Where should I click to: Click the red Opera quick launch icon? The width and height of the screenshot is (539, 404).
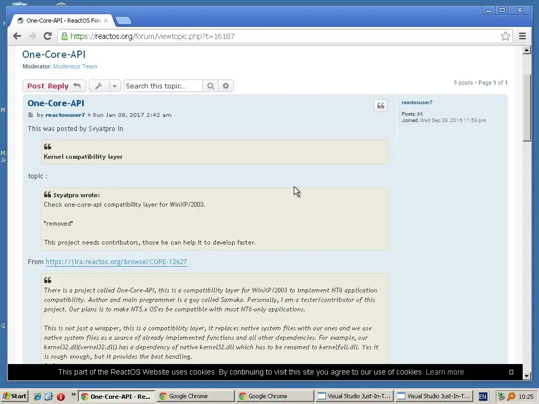pyautogui.click(x=61, y=397)
